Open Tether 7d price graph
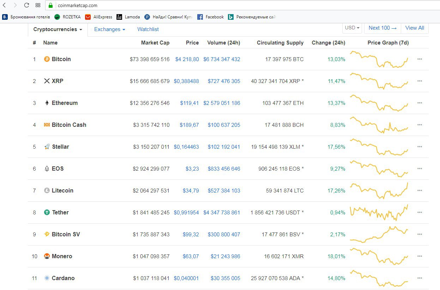 pyautogui.click(x=379, y=212)
